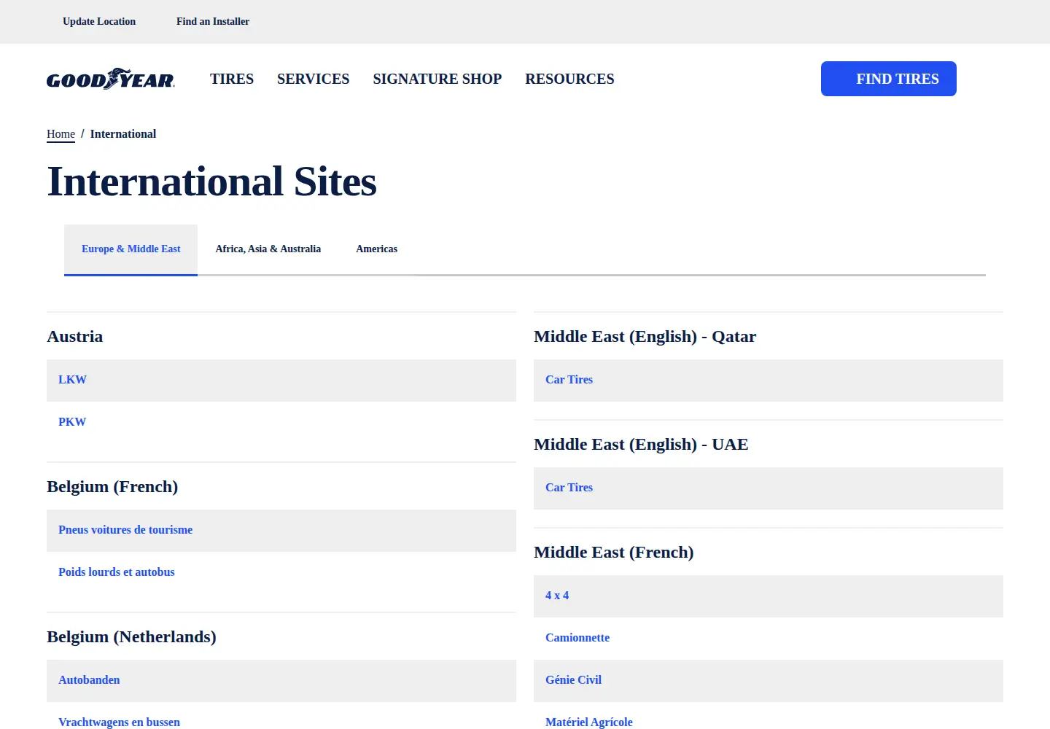1050x729 pixels.
Task: Open Update Location link
Action: click(99, 21)
